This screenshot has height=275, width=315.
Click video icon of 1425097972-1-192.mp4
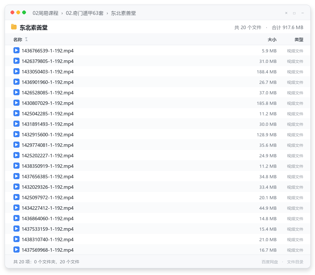[x=16, y=197]
